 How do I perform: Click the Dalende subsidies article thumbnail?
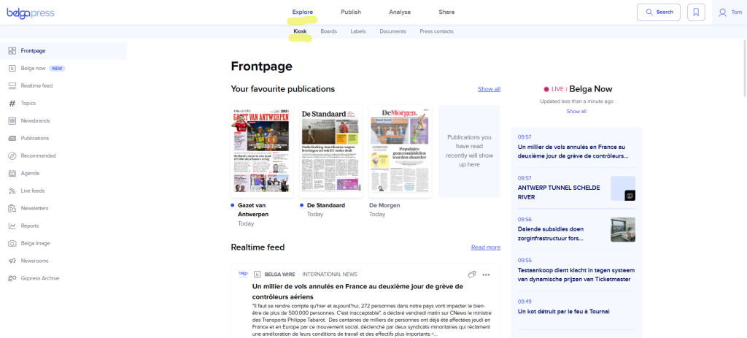click(x=623, y=230)
